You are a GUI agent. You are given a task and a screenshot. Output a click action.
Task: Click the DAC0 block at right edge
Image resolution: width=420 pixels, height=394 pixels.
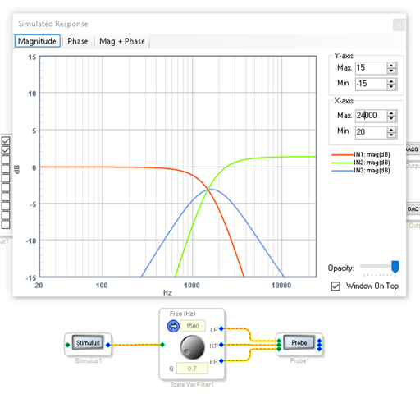point(413,149)
